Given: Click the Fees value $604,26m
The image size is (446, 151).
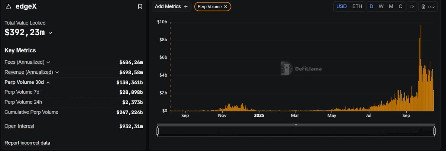Looking at the screenshot, I should [131, 62].
